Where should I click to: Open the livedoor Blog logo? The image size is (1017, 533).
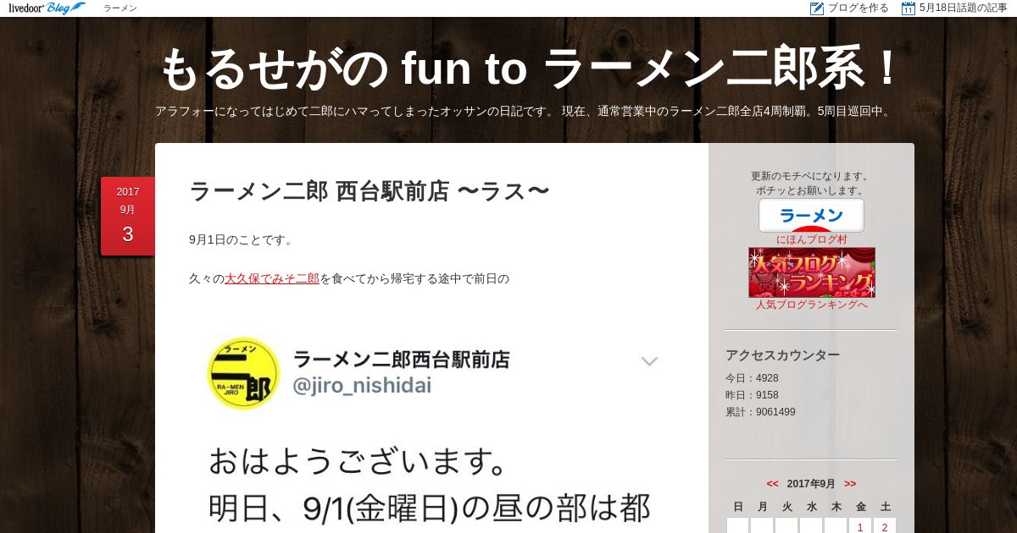47,8
